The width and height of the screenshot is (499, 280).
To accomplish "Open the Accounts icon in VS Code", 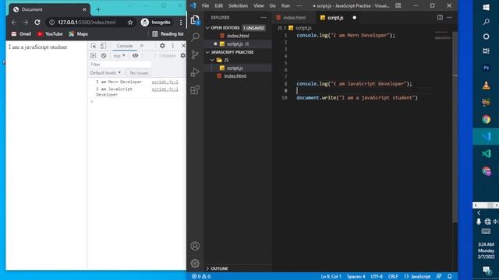I will pos(195,246).
